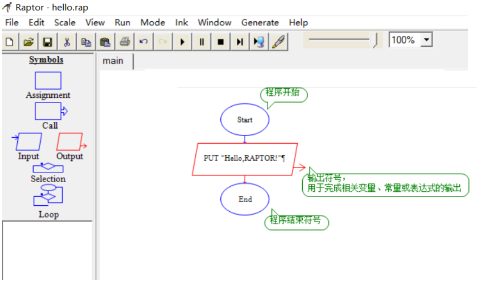Click the Redo arrow icon
Screen dimensions: 483x293
163,41
